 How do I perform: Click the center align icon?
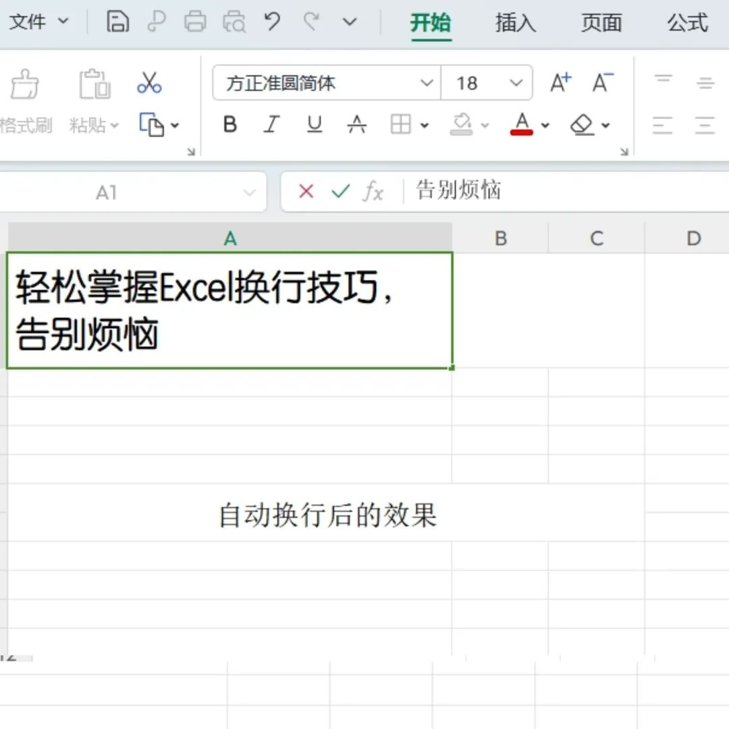click(x=705, y=126)
